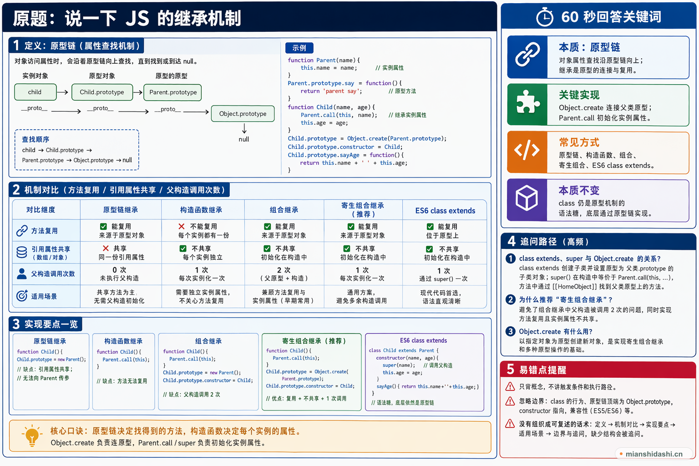The width and height of the screenshot is (699, 466).
Task: Click the Parent.prototype box in the diagram
Action: pos(172,92)
